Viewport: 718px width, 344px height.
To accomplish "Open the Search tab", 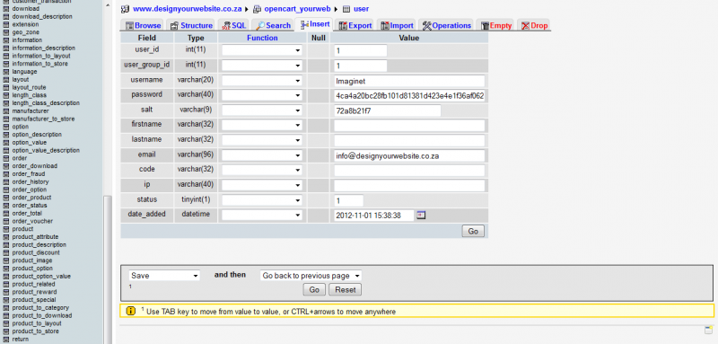I will click(273, 25).
